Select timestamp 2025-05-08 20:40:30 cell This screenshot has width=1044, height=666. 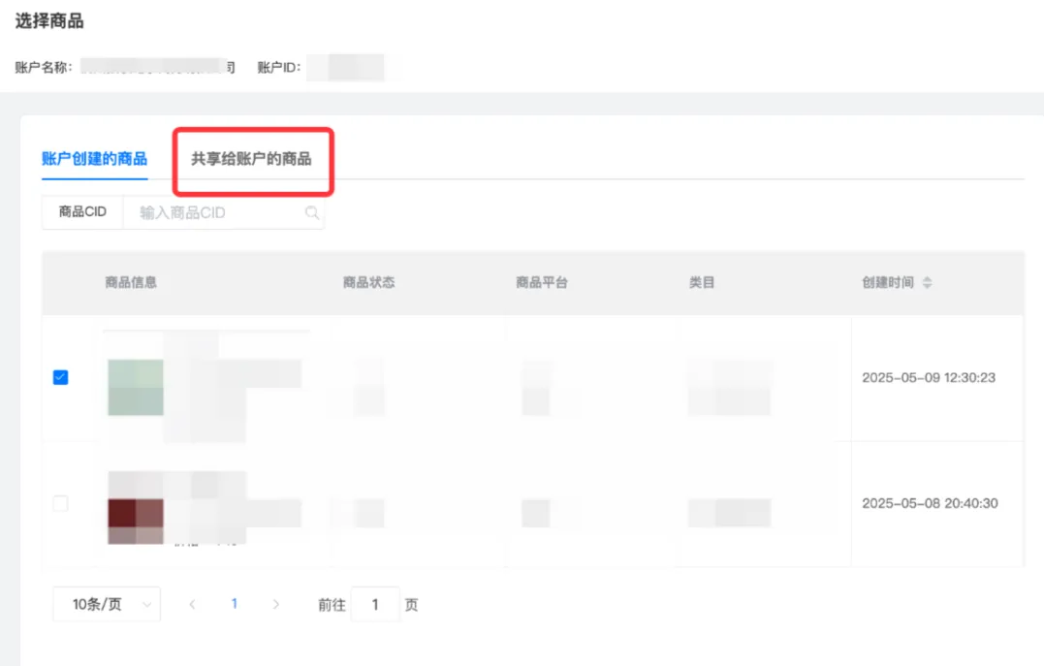[931, 503]
